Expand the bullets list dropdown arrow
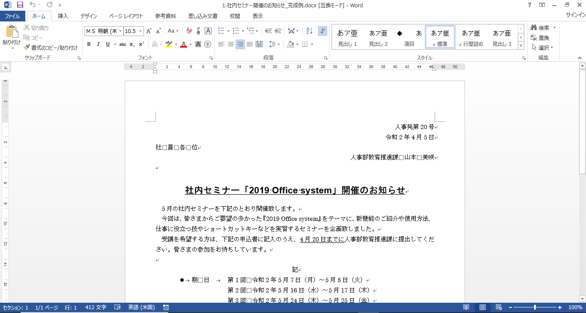586x313 pixels. point(228,31)
